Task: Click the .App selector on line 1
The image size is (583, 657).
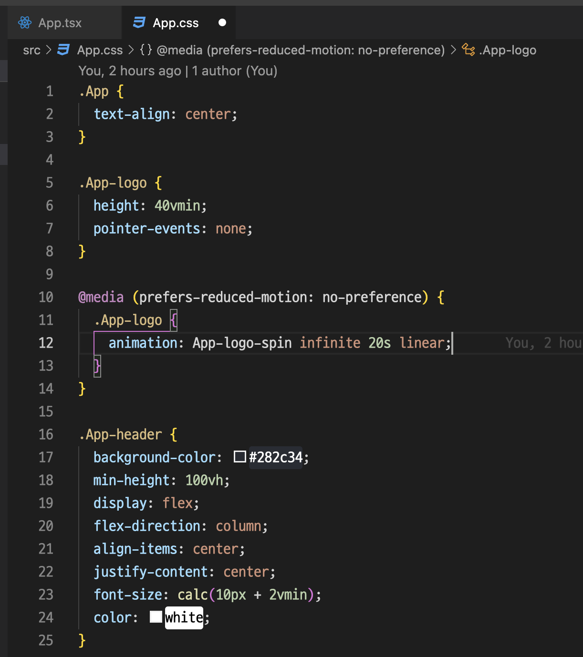Action: pos(94,91)
